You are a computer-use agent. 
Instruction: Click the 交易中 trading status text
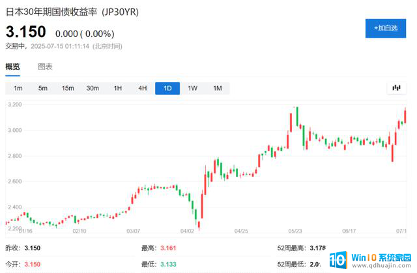15,46
